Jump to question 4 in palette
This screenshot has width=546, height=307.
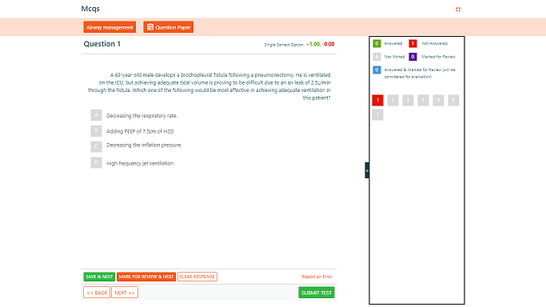pyautogui.click(x=423, y=100)
